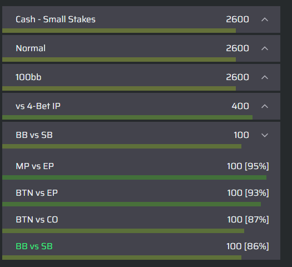Click the BB vs SB header label
292x267 pixels.
34,135
